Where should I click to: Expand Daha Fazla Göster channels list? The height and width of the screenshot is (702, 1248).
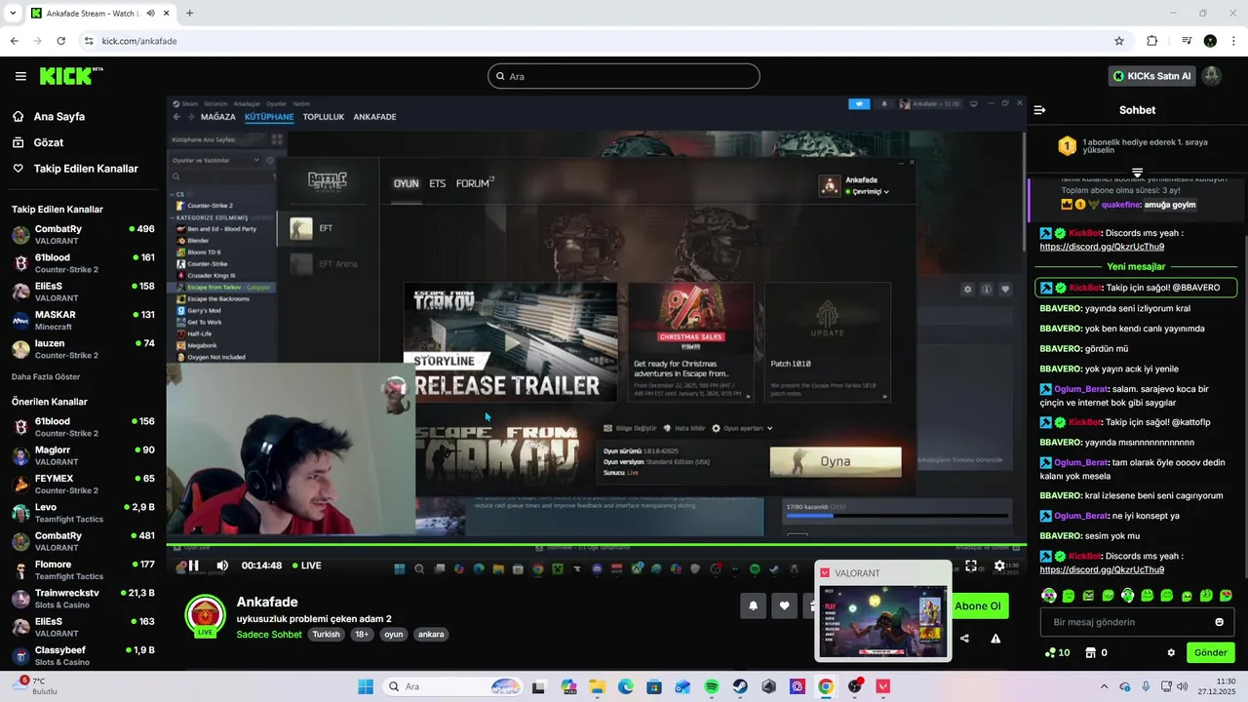coord(46,376)
